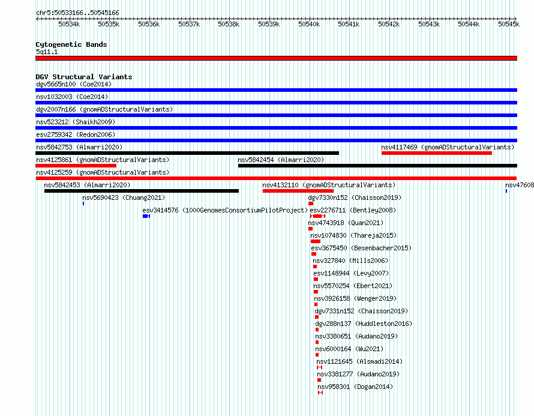The height and width of the screenshot is (416, 534).
Task: Click the 5q11.1 band label
Action: [47, 52]
